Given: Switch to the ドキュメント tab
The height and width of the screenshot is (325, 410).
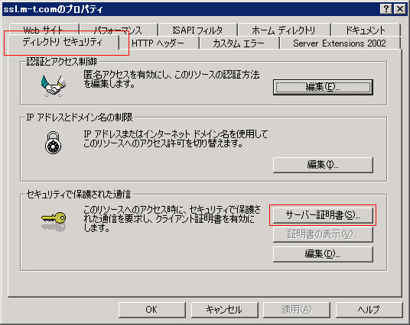Looking at the screenshot, I should 366,30.
